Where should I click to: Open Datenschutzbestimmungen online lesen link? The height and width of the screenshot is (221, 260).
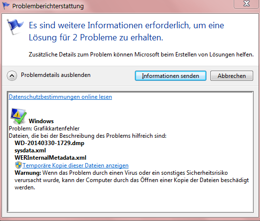(x=60, y=97)
